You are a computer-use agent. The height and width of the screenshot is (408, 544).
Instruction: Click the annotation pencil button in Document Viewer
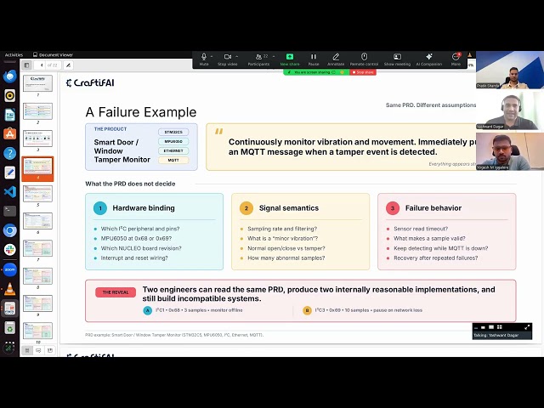[68, 65]
